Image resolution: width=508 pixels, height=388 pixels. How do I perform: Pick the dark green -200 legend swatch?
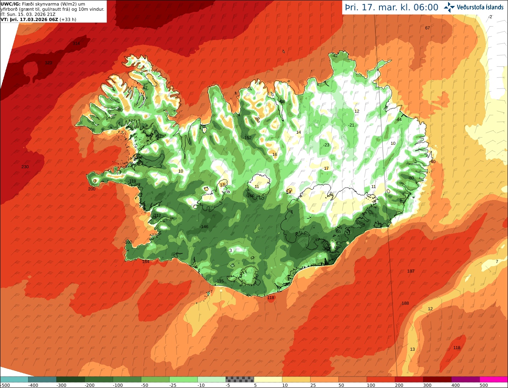pyautogui.click(x=98, y=379)
